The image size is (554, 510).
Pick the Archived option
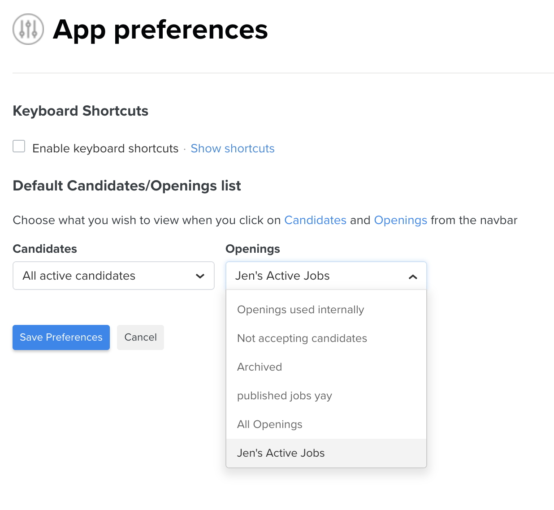260,367
